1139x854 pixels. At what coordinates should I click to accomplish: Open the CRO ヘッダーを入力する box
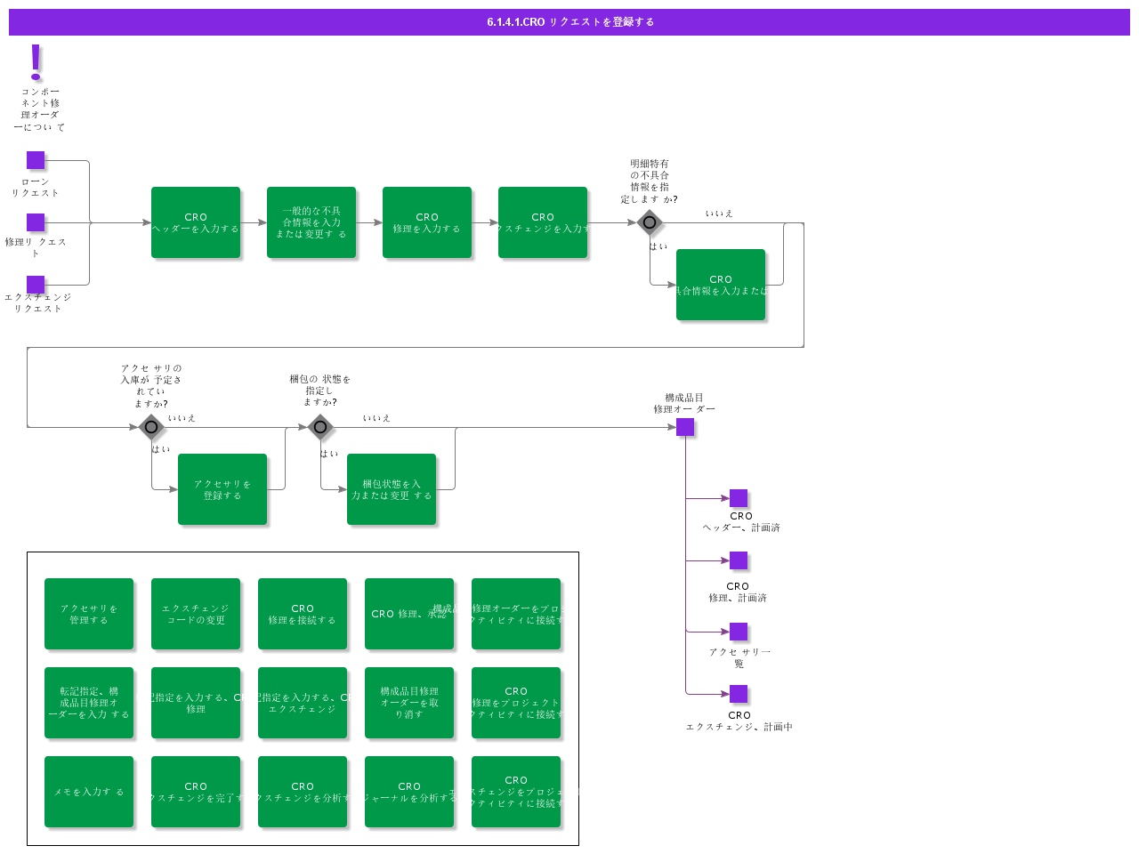pyautogui.click(x=196, y=222)
